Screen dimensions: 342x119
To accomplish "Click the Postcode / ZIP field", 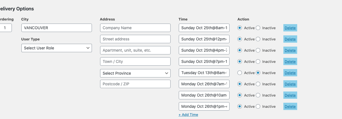I will pos(135,84).
